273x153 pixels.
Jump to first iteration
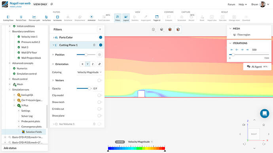point(232,50)
